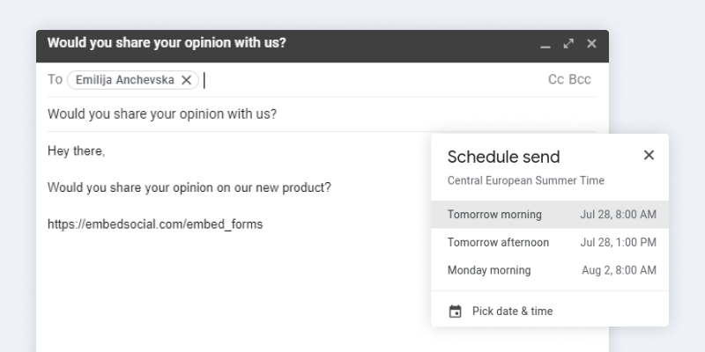Minimize the email compose window
The image size is (705, 352).
pyautogui.click(x=545, y=44)
